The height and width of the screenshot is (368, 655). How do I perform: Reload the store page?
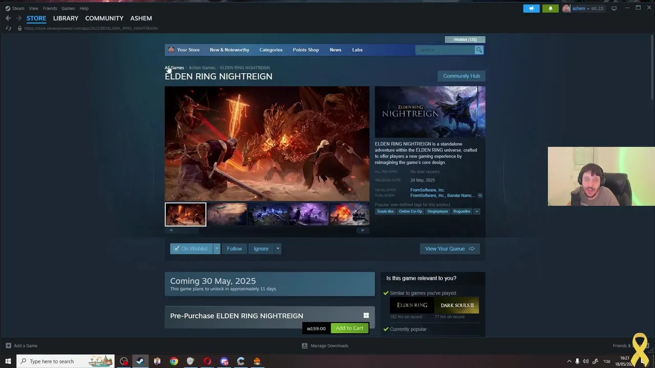coord(8,28)
